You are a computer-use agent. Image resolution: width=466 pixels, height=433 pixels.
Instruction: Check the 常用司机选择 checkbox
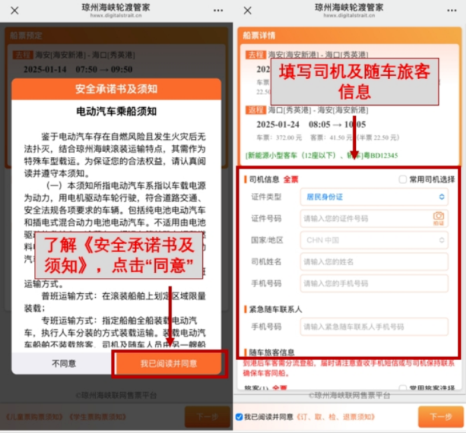point(402,179)
